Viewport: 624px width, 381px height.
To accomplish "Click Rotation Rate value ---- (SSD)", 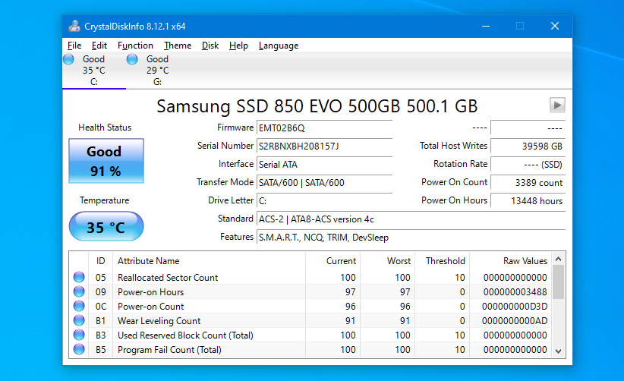I will tap(528, 165).
